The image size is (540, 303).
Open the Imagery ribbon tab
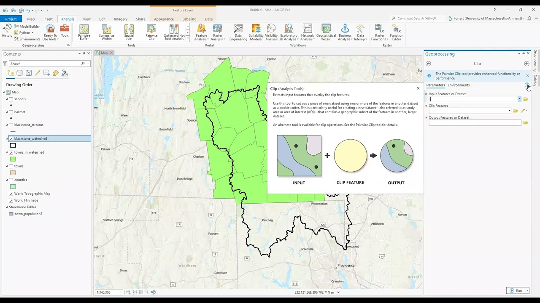(x=121, y=19)
